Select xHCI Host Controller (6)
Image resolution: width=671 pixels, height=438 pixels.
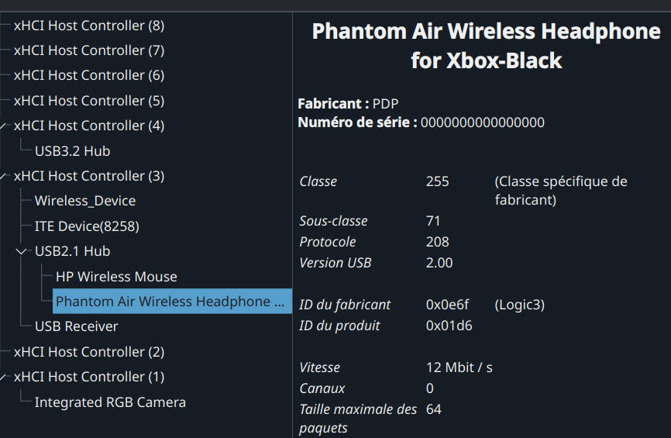88,75
